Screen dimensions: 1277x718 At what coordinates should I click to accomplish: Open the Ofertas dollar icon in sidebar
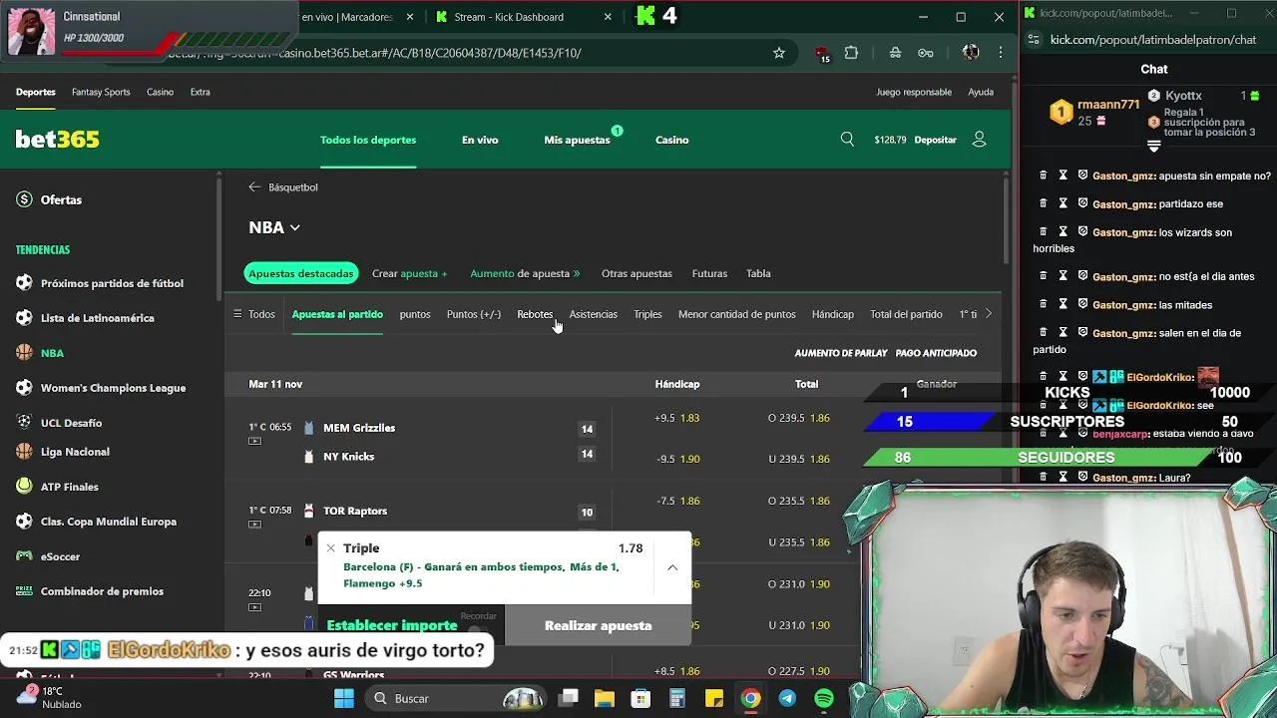pyautogui.click(x=24, y=199)
